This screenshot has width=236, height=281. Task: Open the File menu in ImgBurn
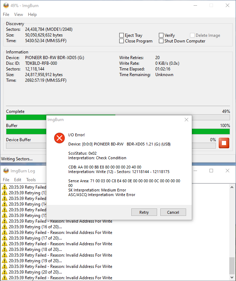coord(6,15)
